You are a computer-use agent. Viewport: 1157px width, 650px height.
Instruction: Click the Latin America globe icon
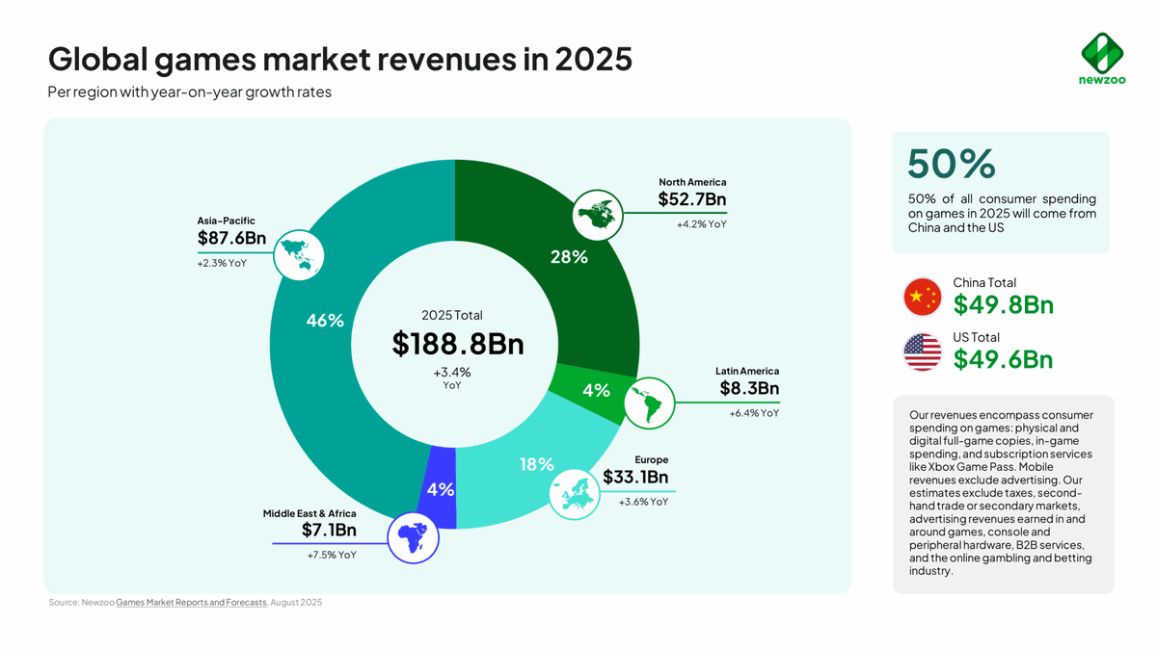[649, 403]
